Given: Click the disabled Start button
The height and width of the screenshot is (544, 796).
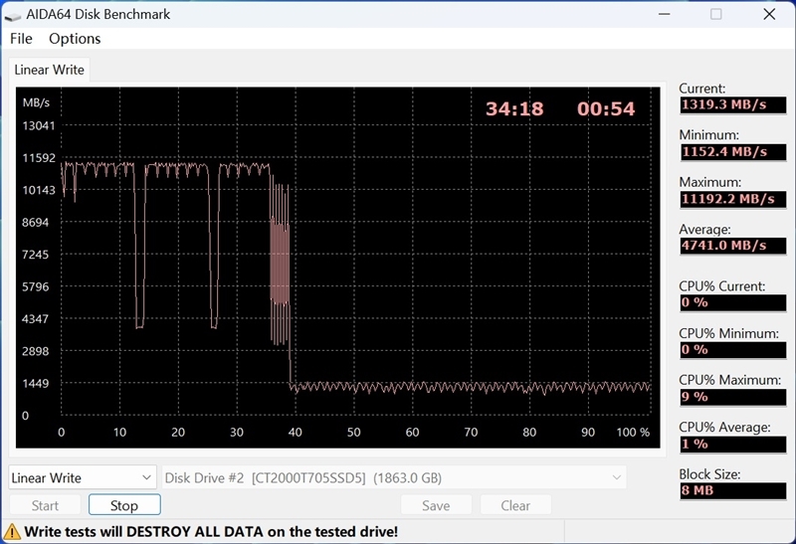Looking at the screenshot, I should point(45,505).
